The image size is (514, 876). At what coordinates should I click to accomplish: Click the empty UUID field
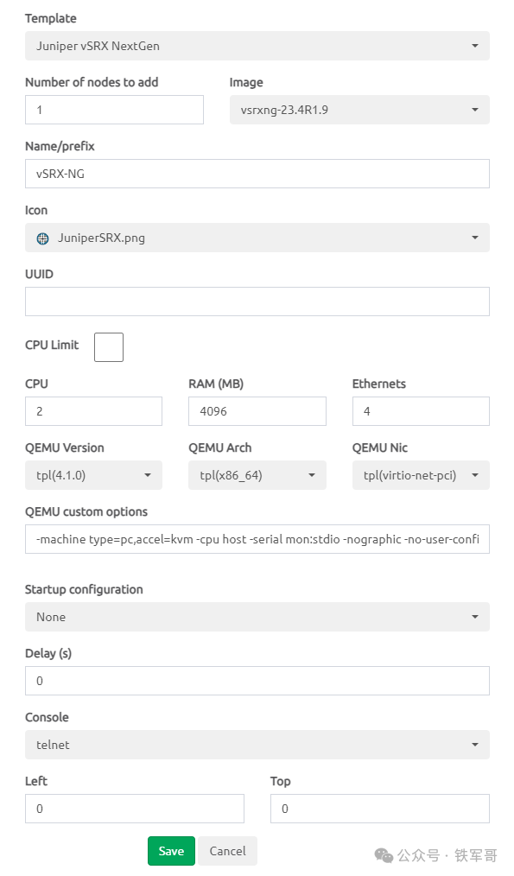(257, 302)
